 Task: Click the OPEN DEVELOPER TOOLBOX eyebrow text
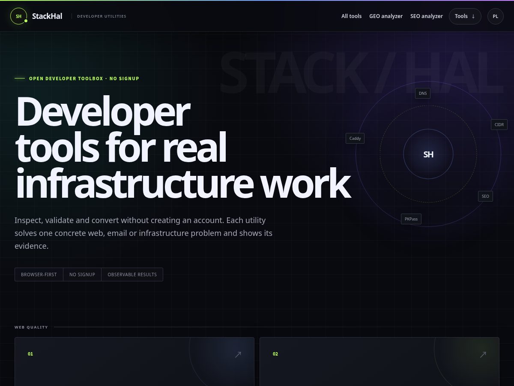[84, 78]
